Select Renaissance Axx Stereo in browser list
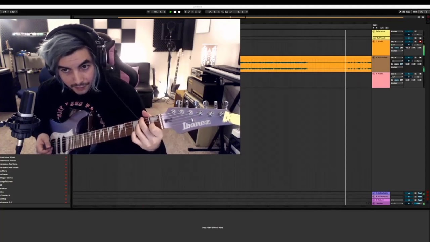Image resolution: width=430 pixels, height=242 pixels. point(9,167)
